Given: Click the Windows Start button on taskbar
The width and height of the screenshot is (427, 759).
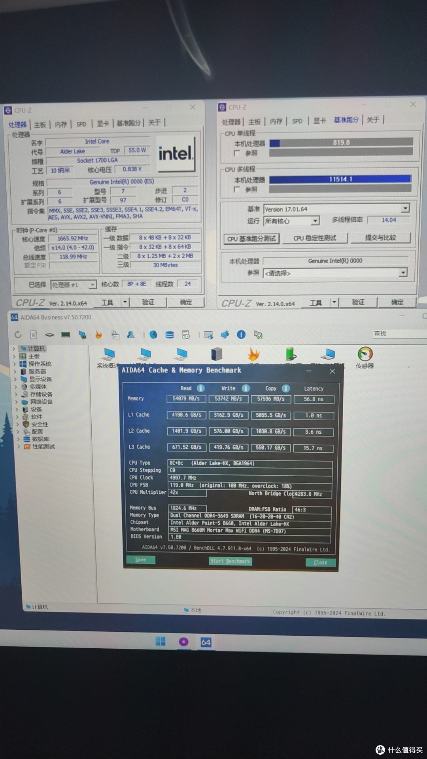Looking at the screenshot, I should tap(161, 641).
